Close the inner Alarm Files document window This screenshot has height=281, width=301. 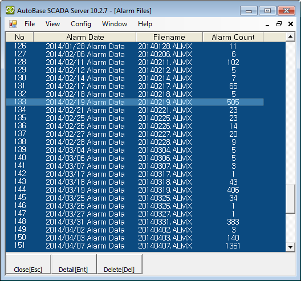coord(291,24)
